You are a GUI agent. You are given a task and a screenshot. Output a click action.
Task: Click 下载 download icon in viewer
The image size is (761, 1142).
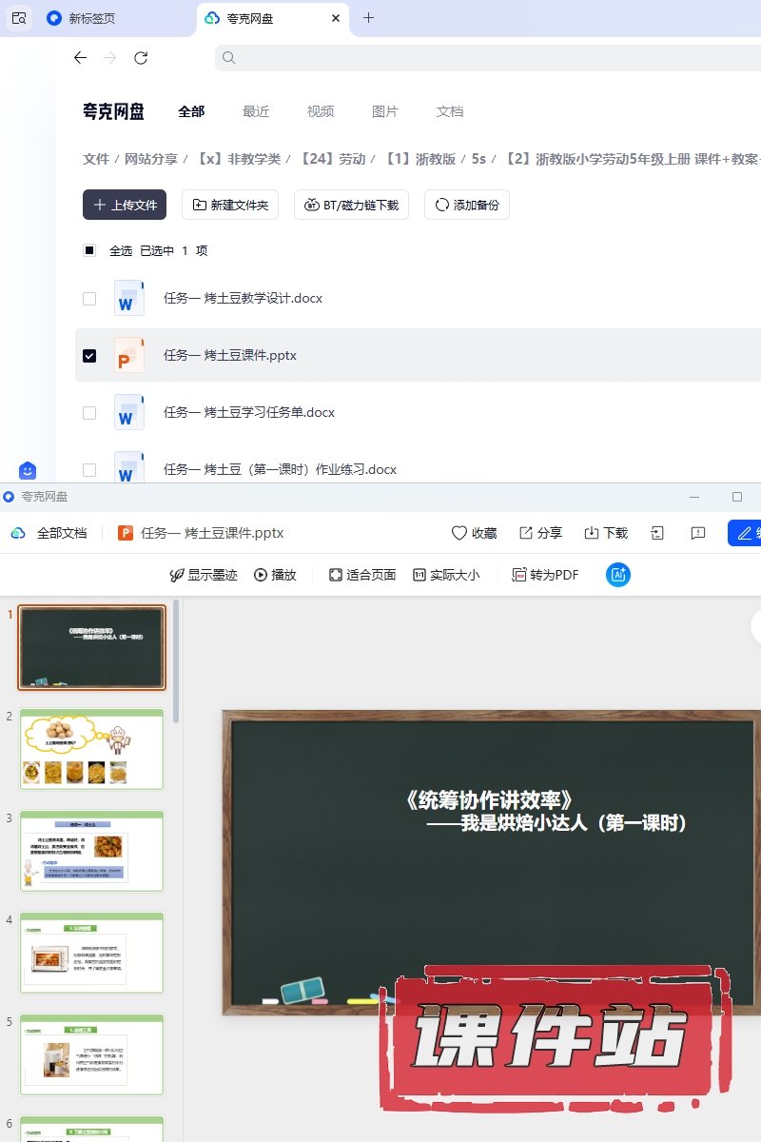592,533
